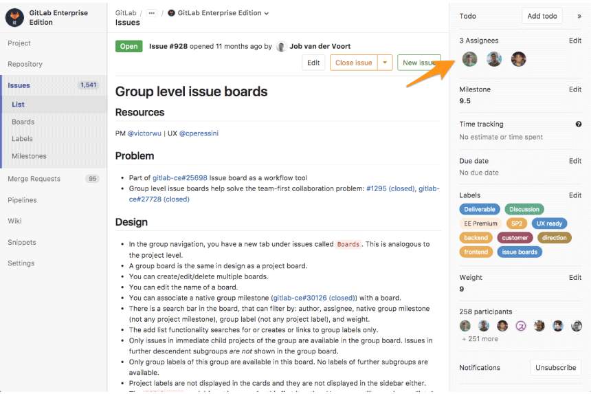Click the 9.5 milestone value

465,101
